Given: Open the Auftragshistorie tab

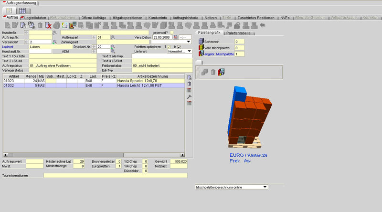Looking at the screenshot, I should point(185,18).
